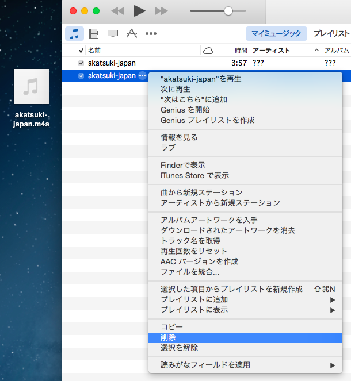Click the selected akatsuki-japan track name
Viewport: 351px width, 381px height.
[x=112, y=76]
